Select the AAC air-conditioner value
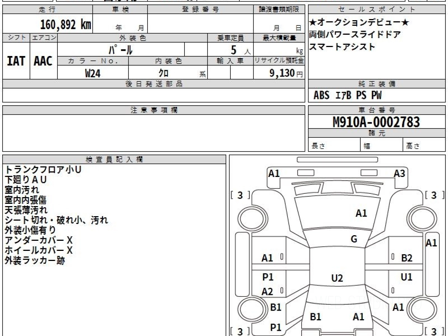Screen dimensions: 448x336 [43, 61]
